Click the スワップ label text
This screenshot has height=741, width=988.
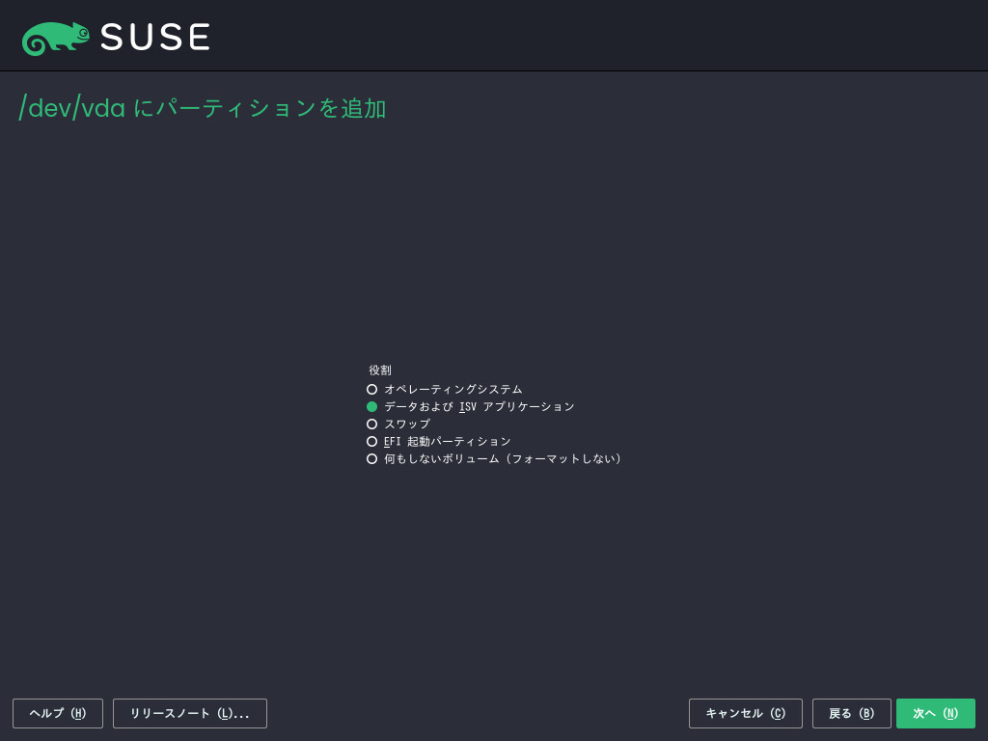coord(407,425)
